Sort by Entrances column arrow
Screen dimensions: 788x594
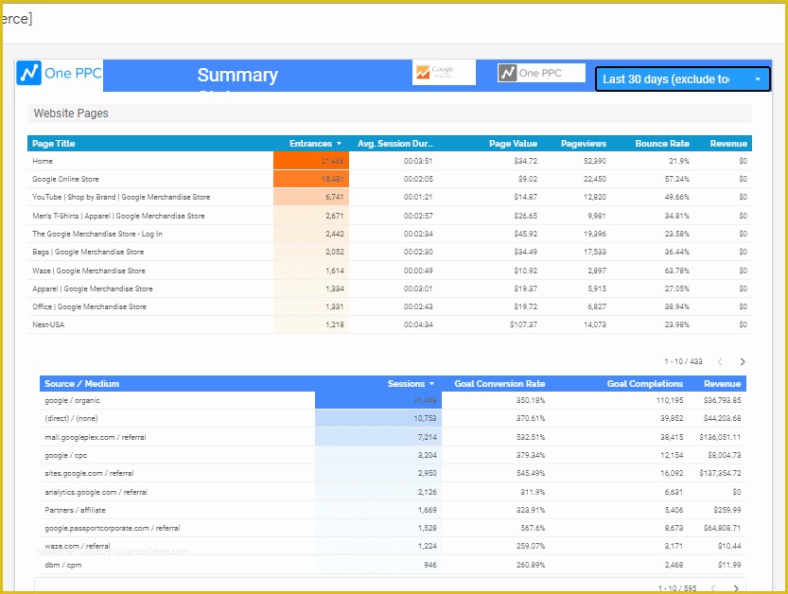tap(340, 144)
